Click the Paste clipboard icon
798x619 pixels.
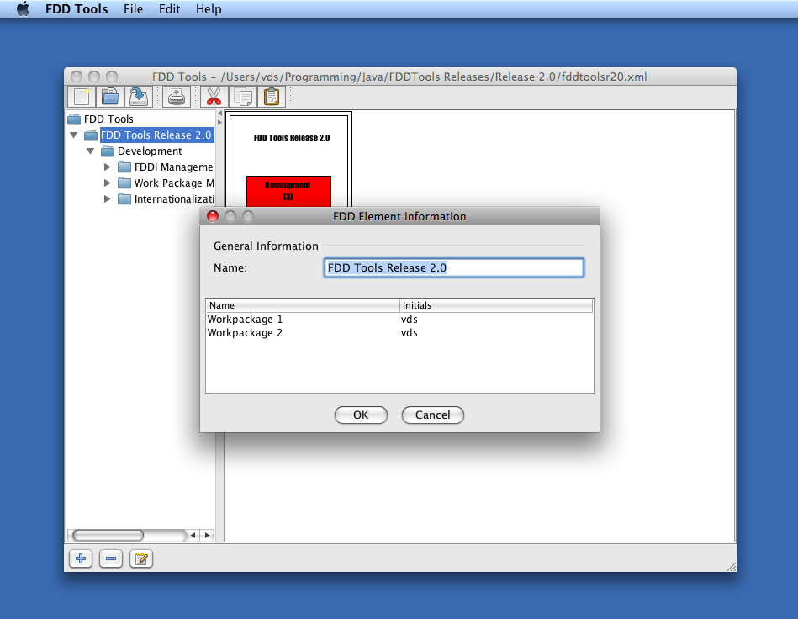pyautogui.click(x=272, y=97)
